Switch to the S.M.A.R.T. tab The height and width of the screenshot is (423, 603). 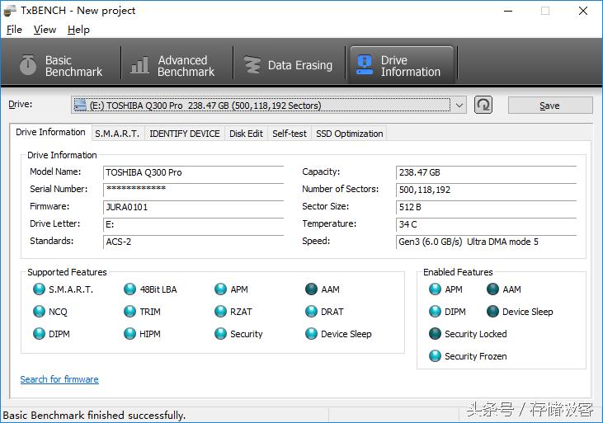tap(117, 134)
